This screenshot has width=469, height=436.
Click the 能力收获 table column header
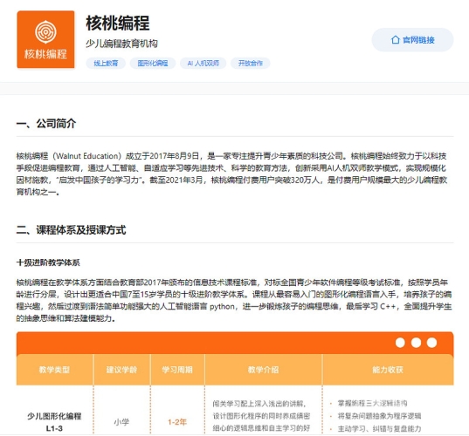pyautogui.click(x=388, y=370)
